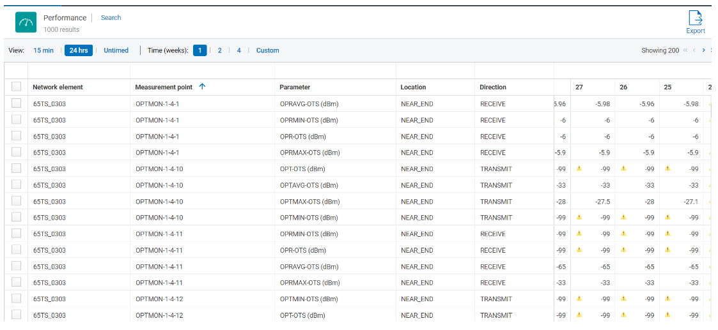Set time range to 2 weeks

(220, 50)
